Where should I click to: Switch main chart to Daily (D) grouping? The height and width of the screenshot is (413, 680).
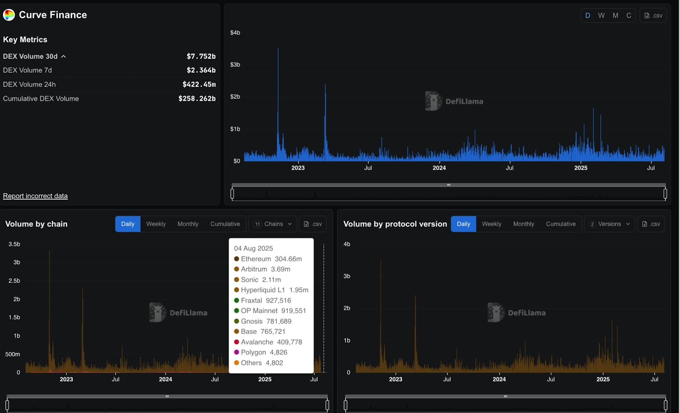click(x=588, y=15)
